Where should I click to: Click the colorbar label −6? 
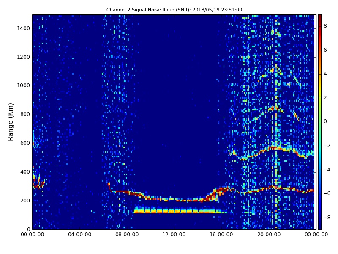pyautogui.click(x=327, y=193)
